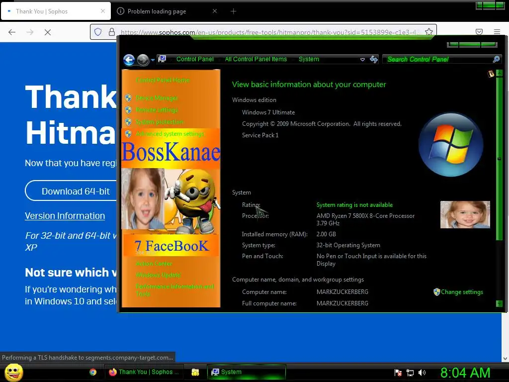This screenshot has width=509, height=382.
Task: Select Control Panel breadcrumb
Action: (195, 59)
